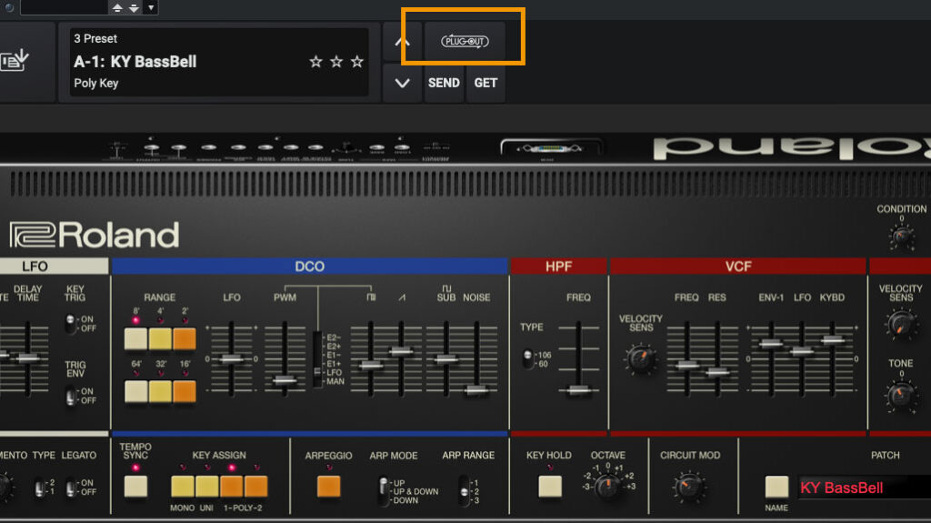Screen dimensions: 931x523
Task: Click the dropdown arrow in the top bar
Action: (x=151, y=7)
